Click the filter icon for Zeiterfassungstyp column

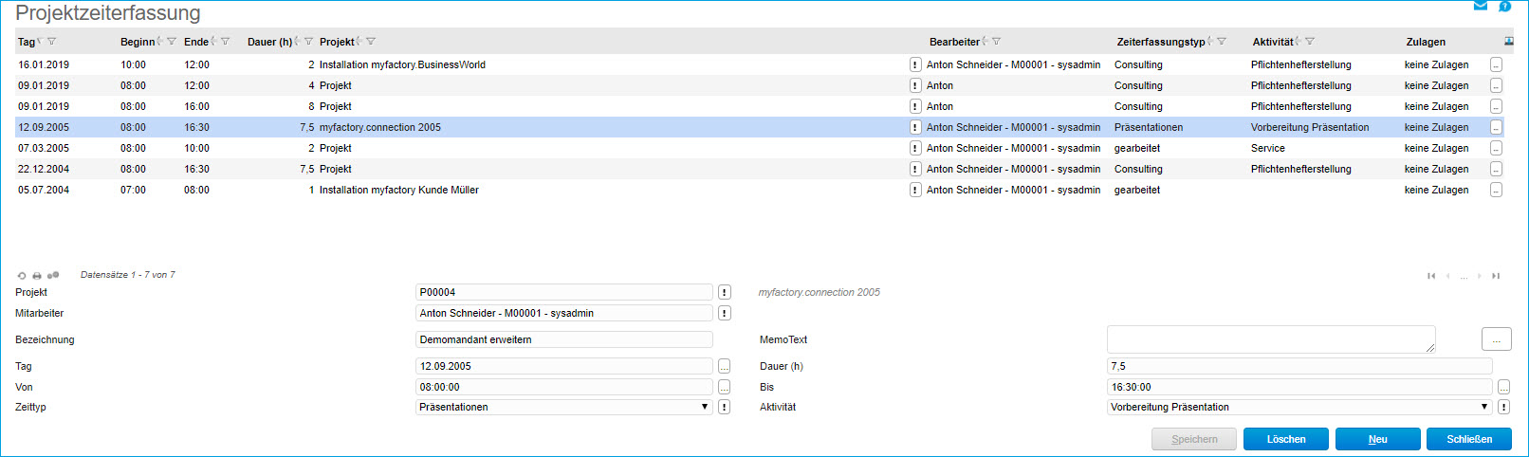click(1222, 42)
